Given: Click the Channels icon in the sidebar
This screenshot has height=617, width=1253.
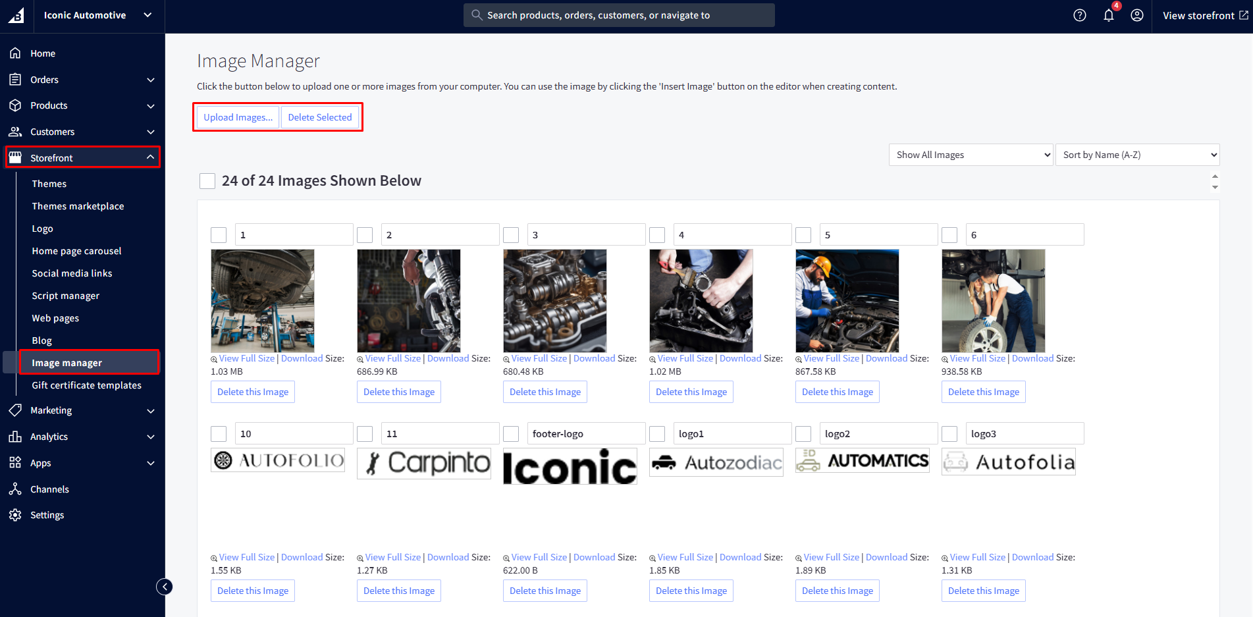Looking at the screenshot, I should coord(15,489).
